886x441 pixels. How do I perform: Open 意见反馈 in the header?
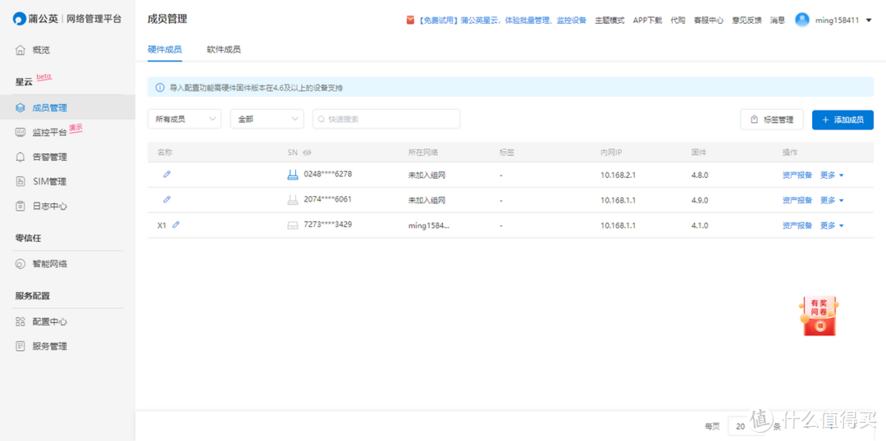tap(747, 20)
